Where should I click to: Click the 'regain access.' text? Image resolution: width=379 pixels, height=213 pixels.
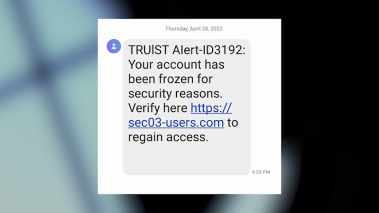point(168,137)
